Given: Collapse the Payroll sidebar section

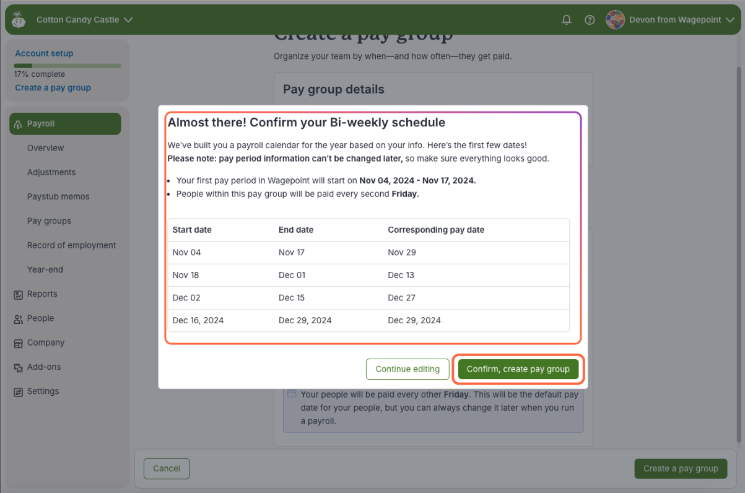Looking at the screenshot, I should coord(65,124).
